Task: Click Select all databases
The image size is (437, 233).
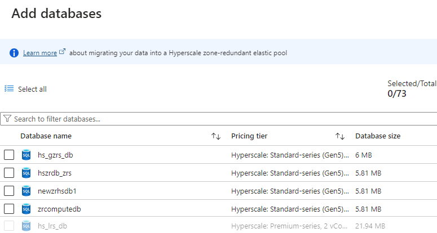Action: tap(32, 89)
